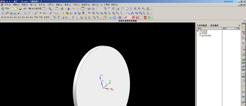Open the 工具(T) menu

[51, 5]
